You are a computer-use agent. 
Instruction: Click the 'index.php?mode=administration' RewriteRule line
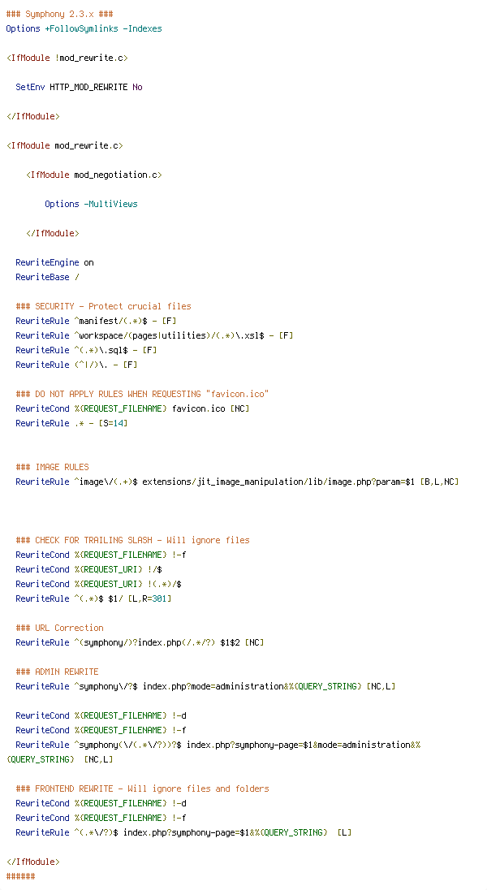click(205, 687)
